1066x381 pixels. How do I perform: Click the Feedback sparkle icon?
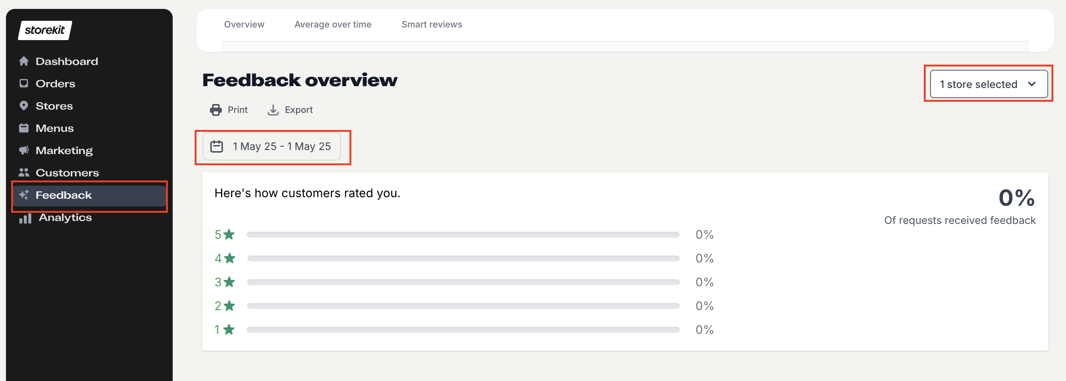(x=24, y=195)
